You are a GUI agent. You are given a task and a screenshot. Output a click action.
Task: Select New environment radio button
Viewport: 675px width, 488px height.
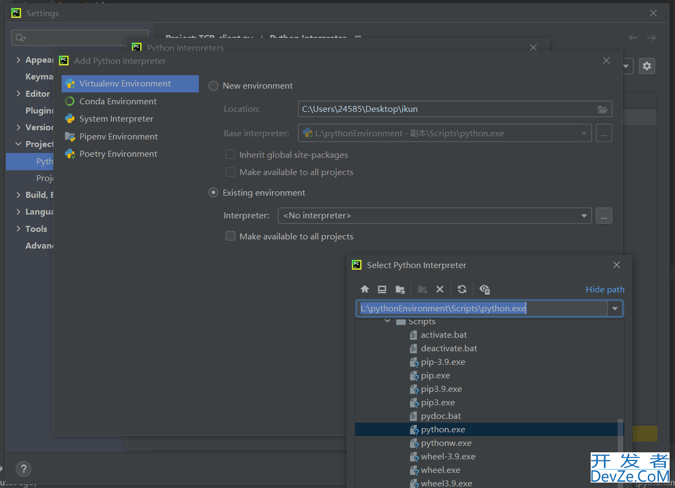[x=213, y=86]
